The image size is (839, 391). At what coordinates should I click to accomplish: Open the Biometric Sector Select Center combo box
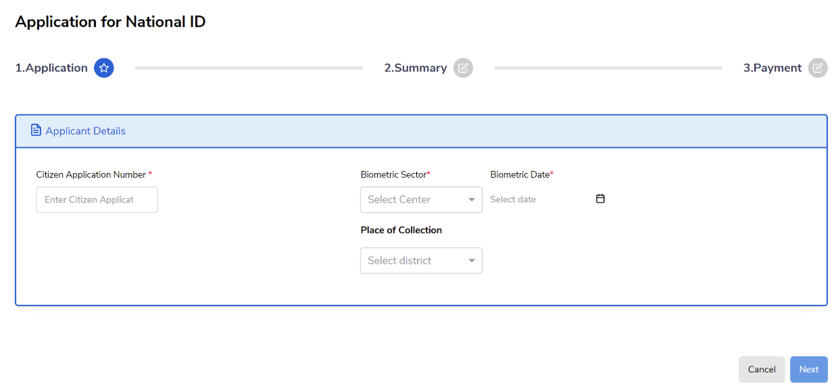421,200
